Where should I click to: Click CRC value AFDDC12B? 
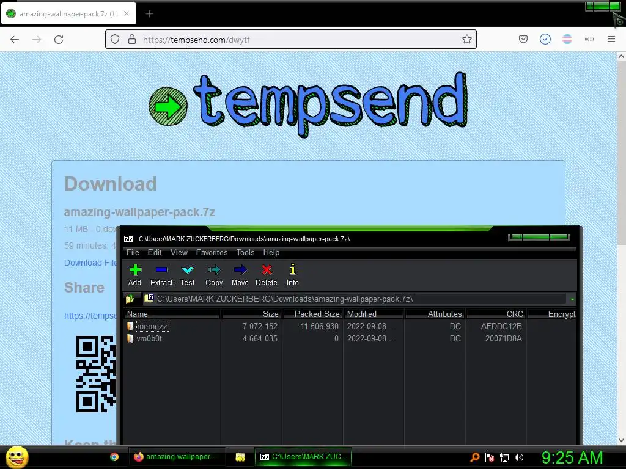(x=501, y=326)
